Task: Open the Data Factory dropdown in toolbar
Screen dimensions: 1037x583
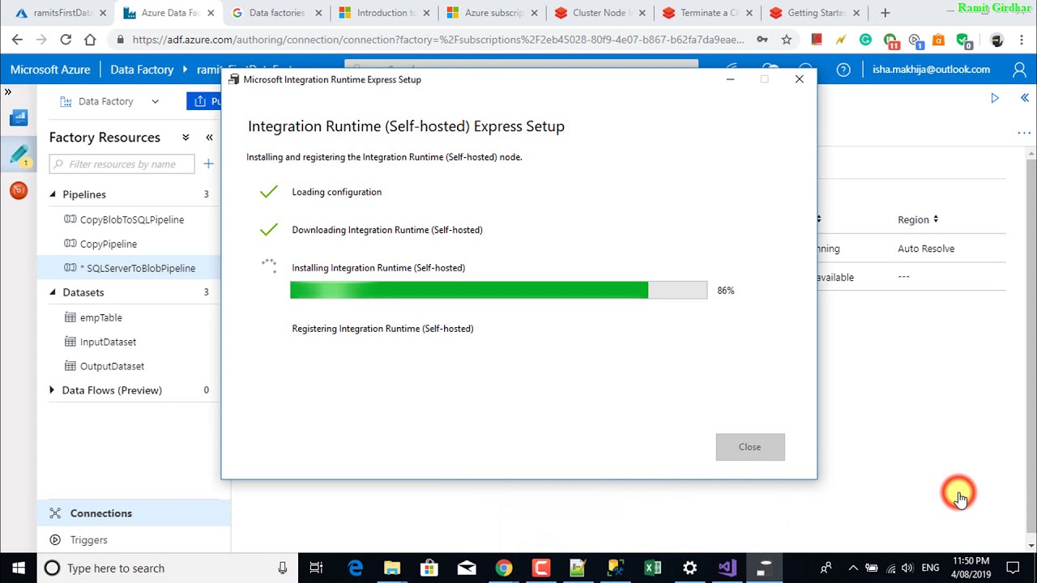Action: [x=109, y=101]
